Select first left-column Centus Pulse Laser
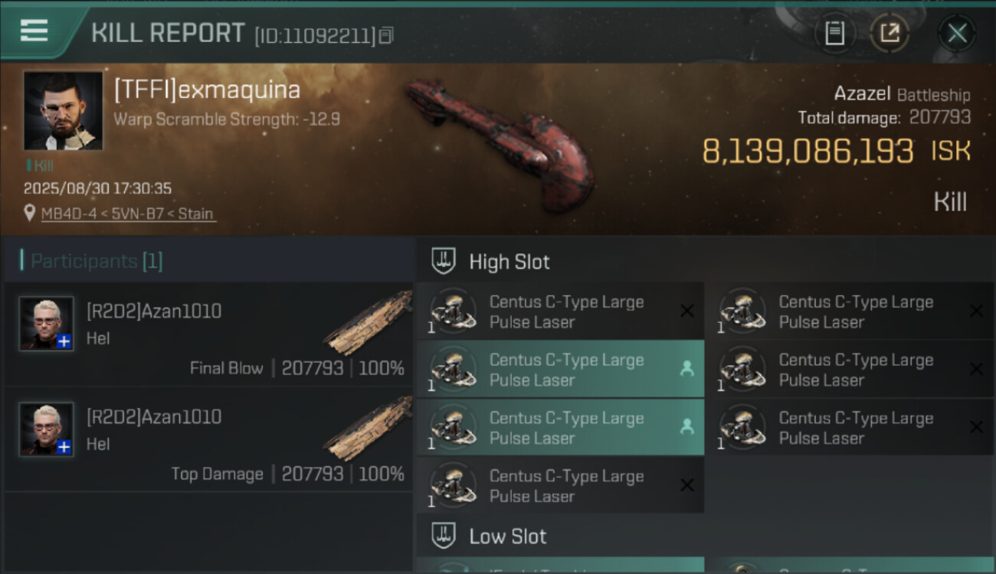The height and width of the screenshot is (574, 996). tap(559, 311)
